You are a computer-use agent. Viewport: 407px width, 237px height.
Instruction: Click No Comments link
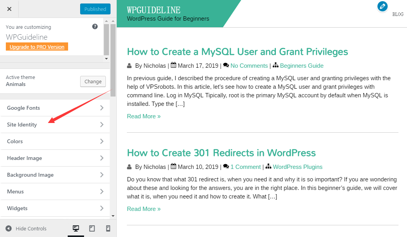click(x=249, y=66)
